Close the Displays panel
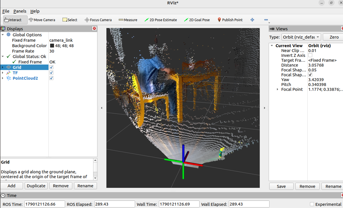This screenshot has width=343, height=208. (x=94, y=29)
